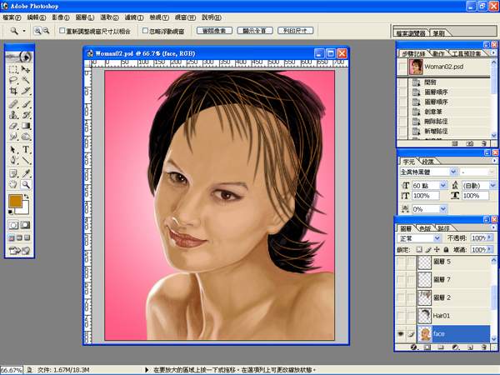Viewport: 500px width, 375px height.
Task: Click trash icon in History panel
Action: click(x=483, y=144)
